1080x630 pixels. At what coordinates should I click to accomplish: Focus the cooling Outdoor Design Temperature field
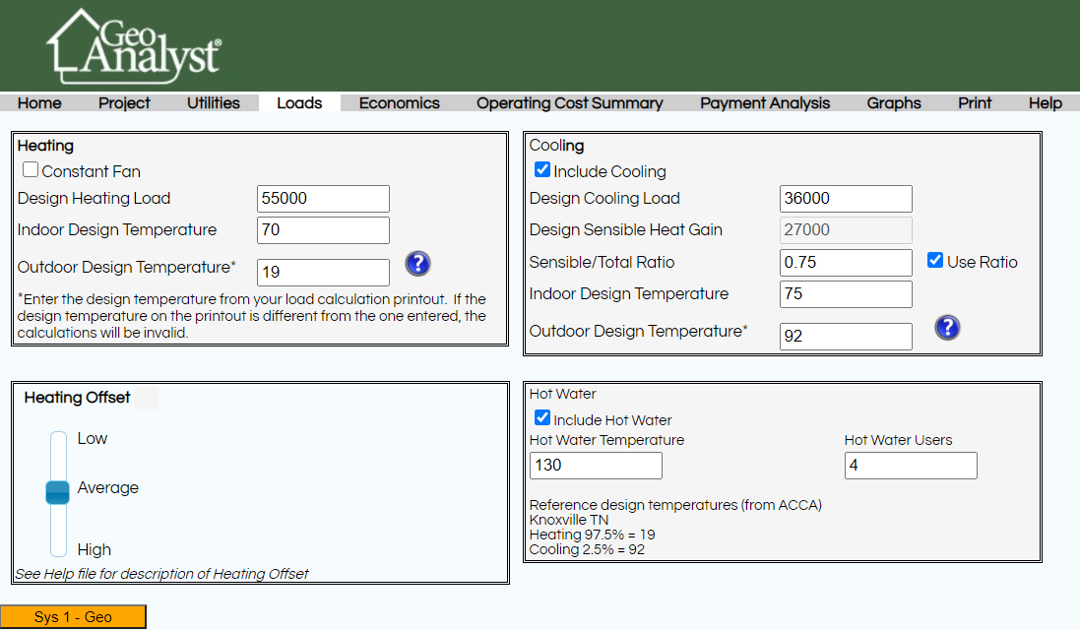click(846, 336)
